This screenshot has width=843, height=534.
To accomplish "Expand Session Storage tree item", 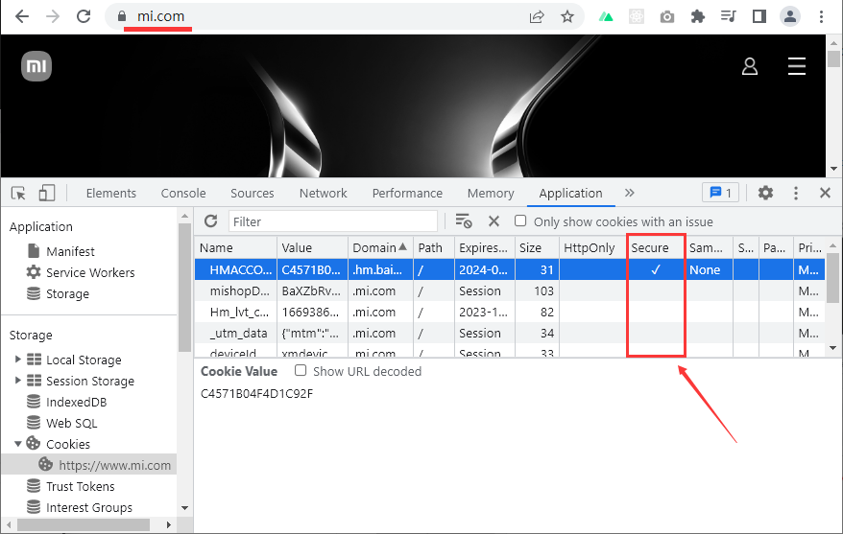I will (17, 380).
